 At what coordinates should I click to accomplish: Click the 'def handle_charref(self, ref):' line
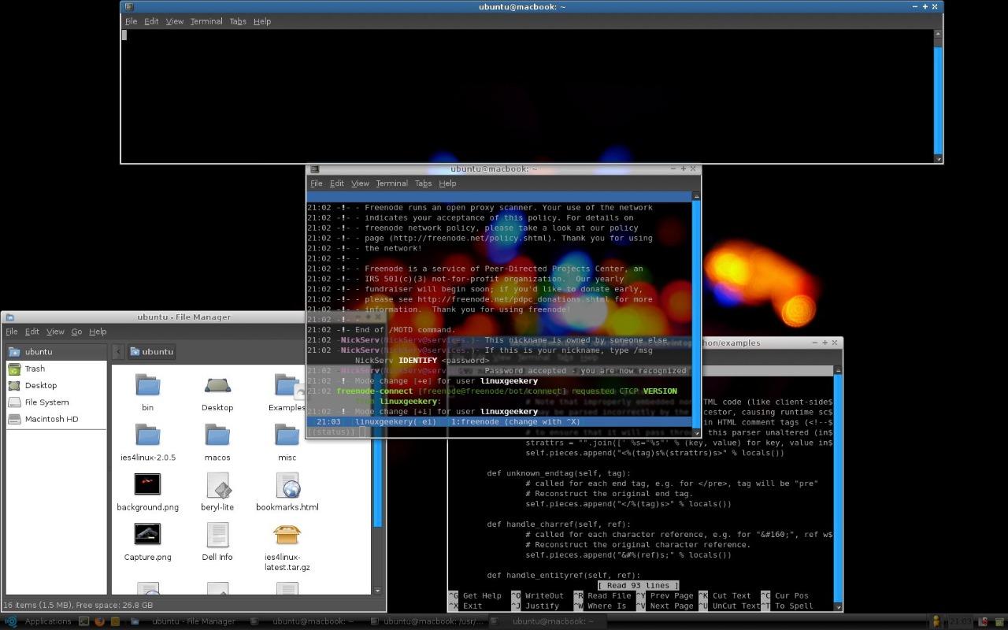pyautogui.click(x=558, y=524)
